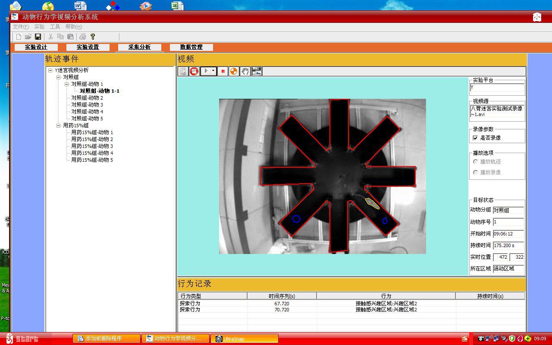The height and width of the screenshot is (345, 552).
Task: Switch to the 采集分析 tab
Action: pyautogui.click(x=140, y=47)
